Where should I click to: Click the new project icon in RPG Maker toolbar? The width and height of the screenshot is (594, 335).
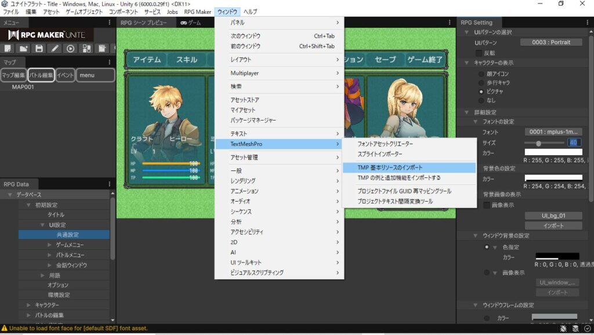click(x=8, y=49)
